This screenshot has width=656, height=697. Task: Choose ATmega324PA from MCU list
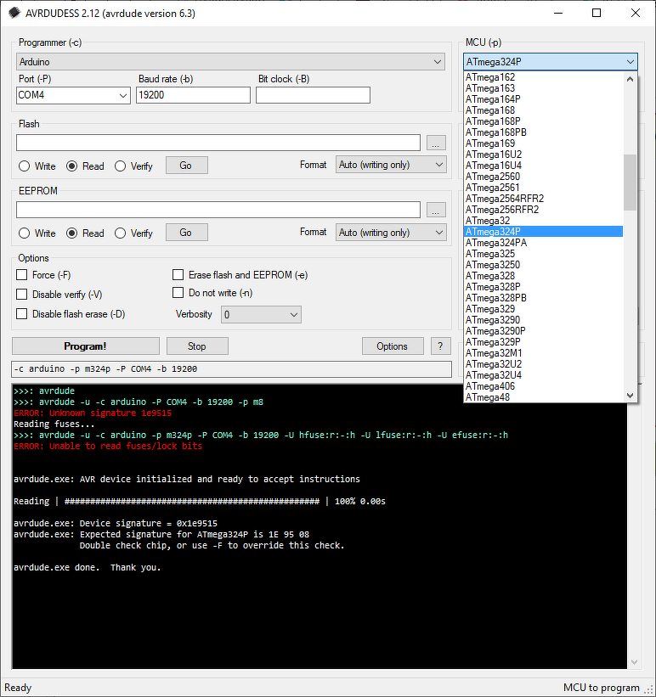pos(543,243)
